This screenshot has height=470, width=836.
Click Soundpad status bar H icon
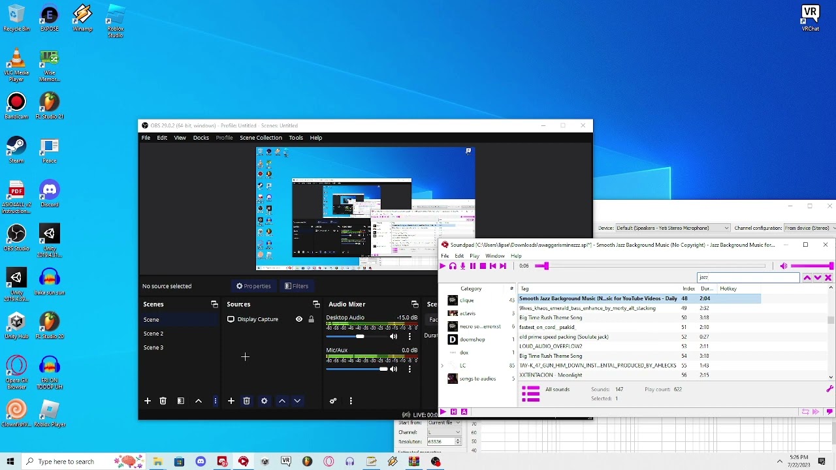click(x=453, y=412)
